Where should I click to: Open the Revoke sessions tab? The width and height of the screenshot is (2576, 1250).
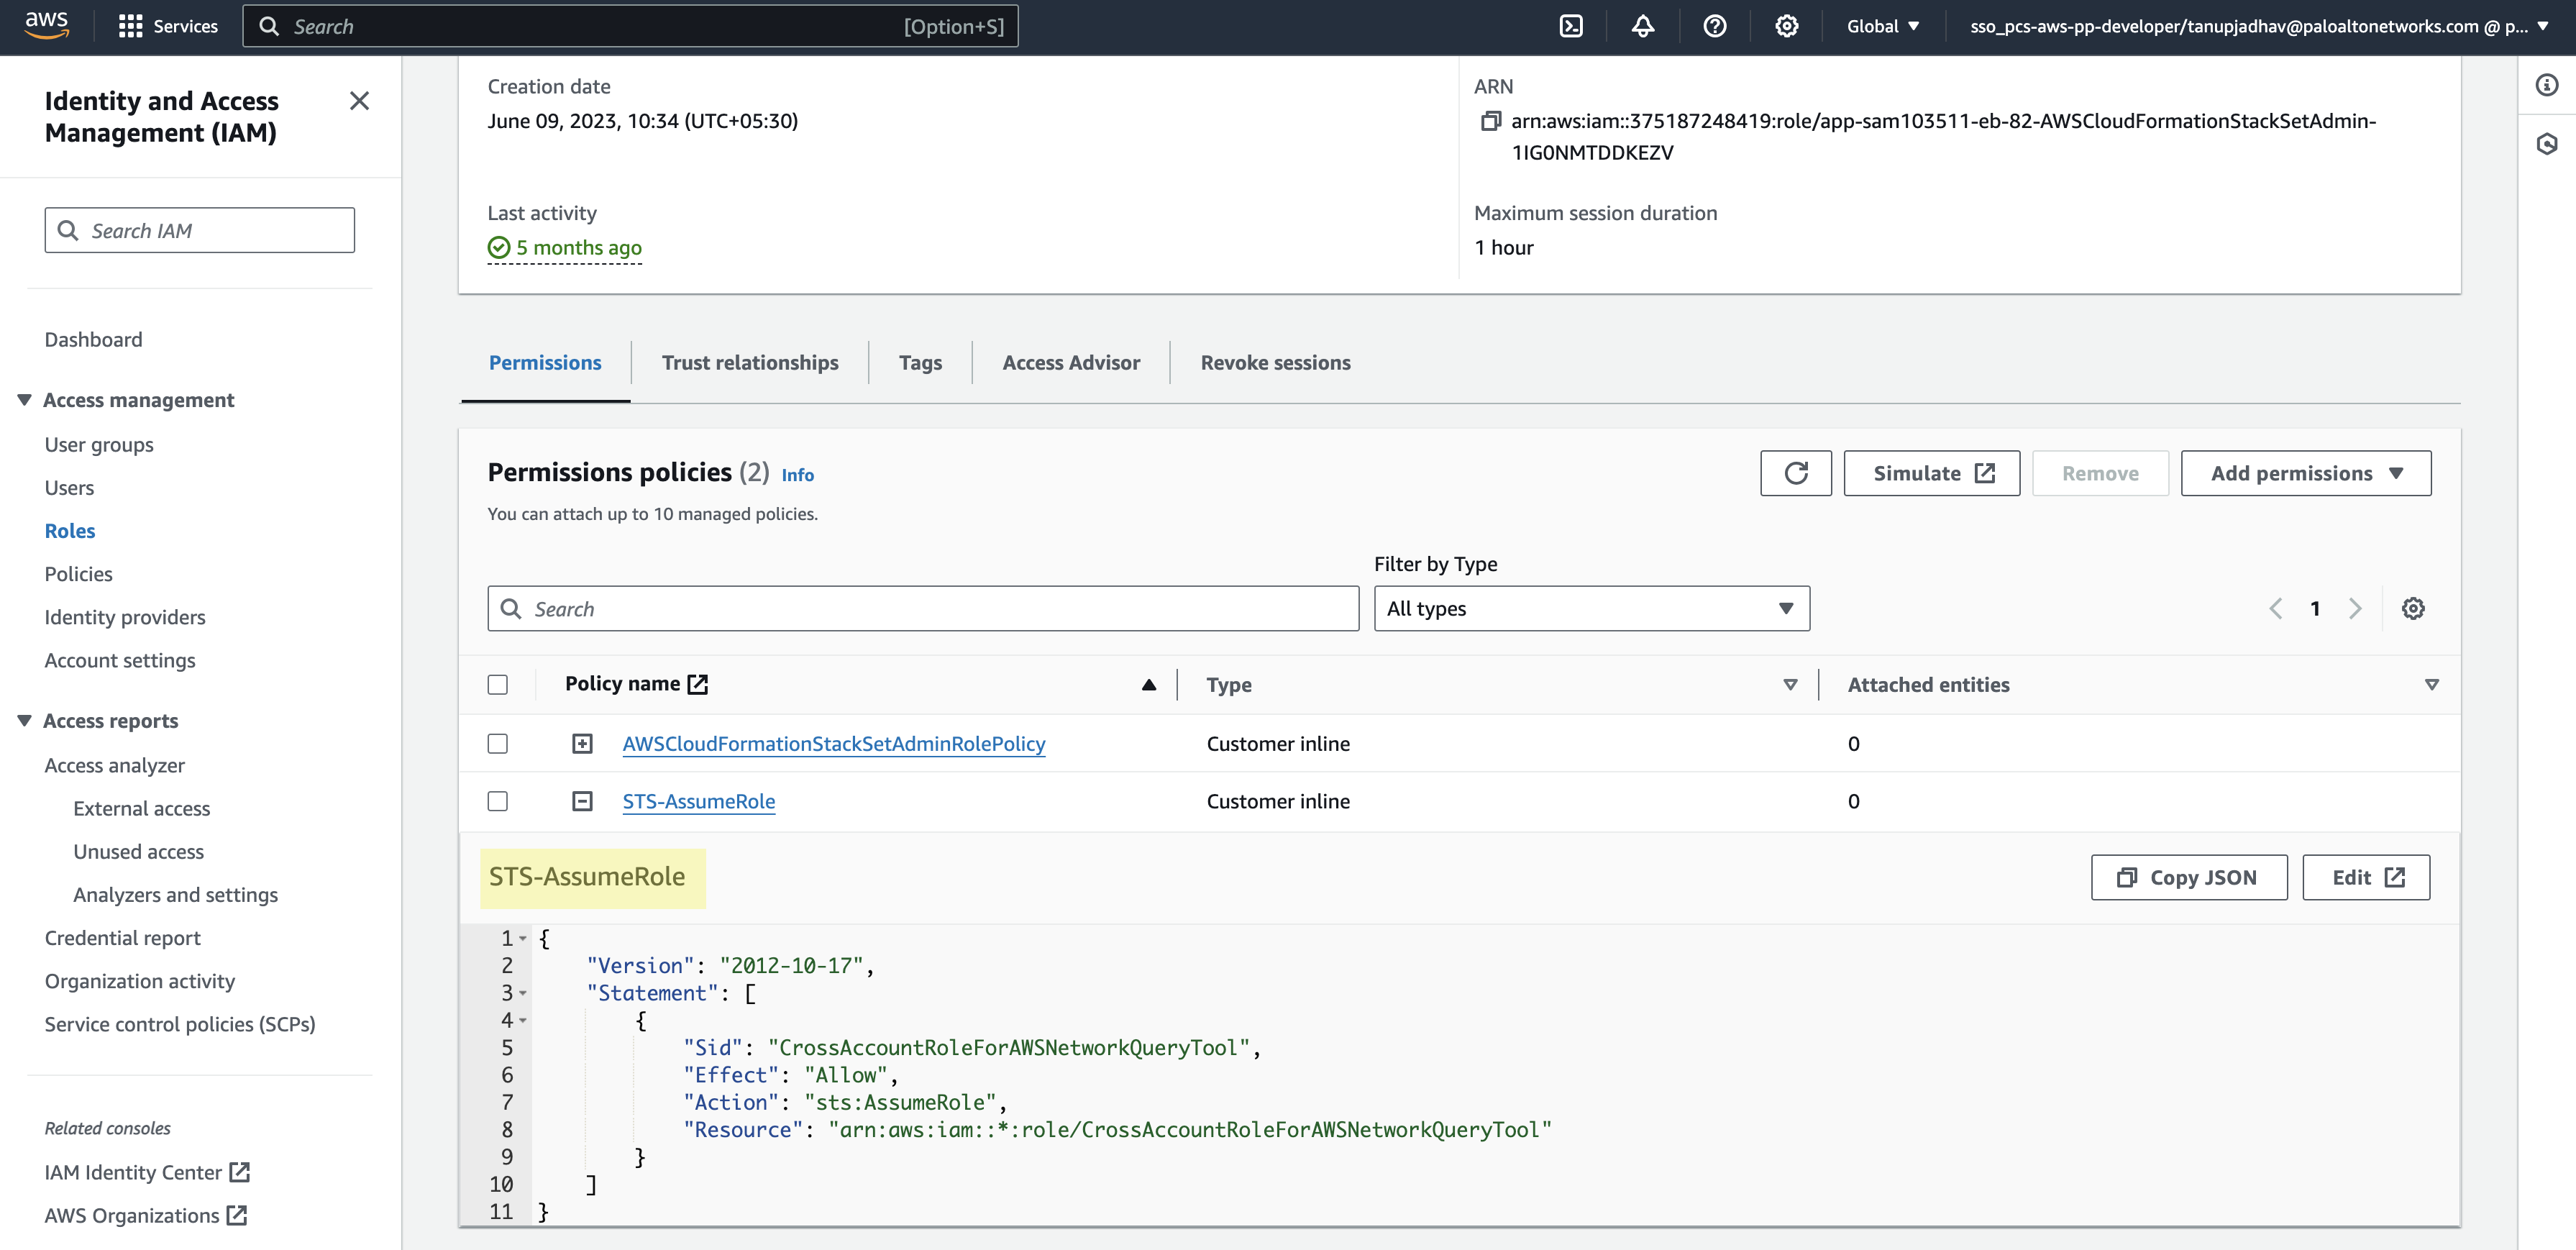point(1275,362)
